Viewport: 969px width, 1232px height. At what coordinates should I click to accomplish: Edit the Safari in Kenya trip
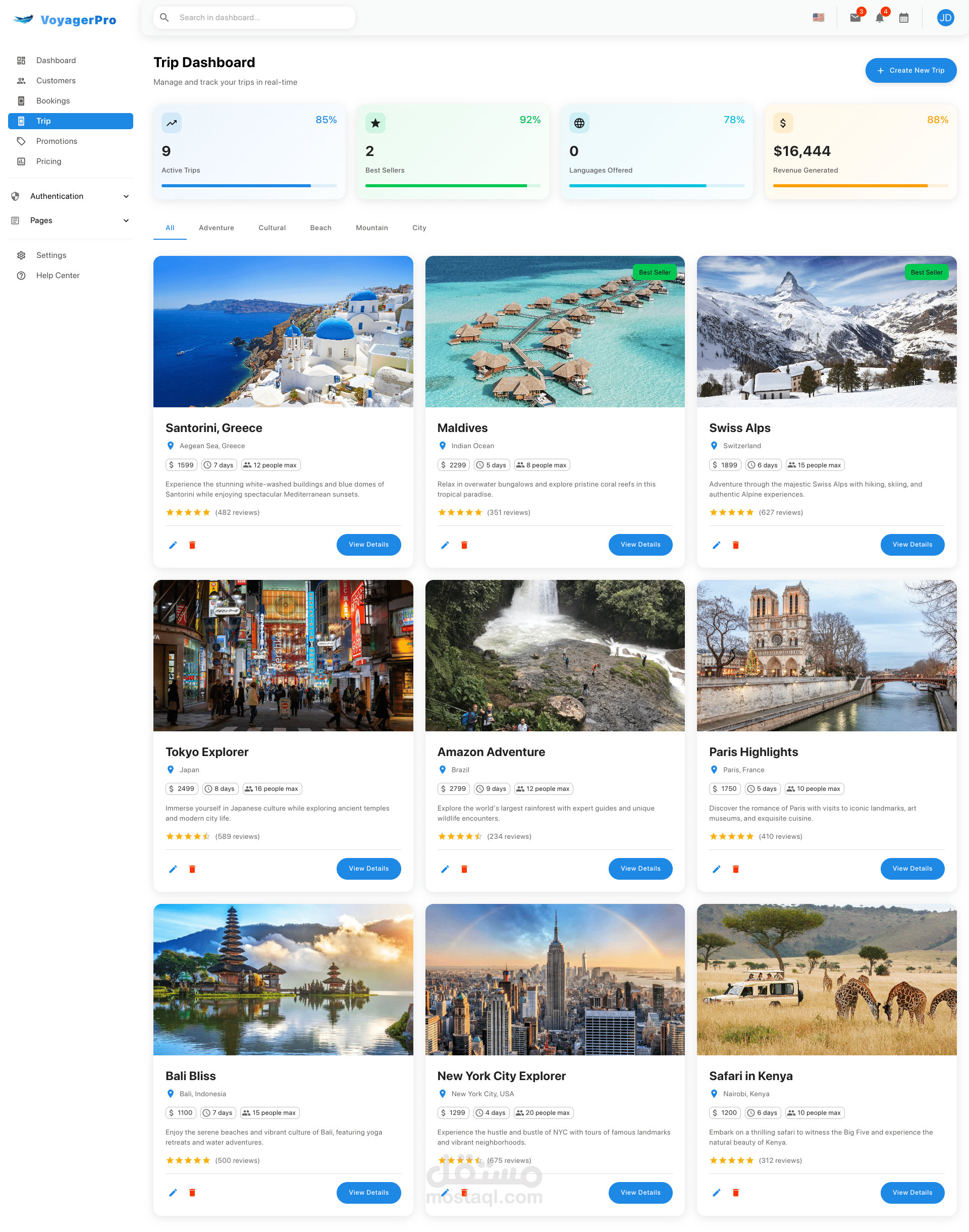click(717, 1193)
